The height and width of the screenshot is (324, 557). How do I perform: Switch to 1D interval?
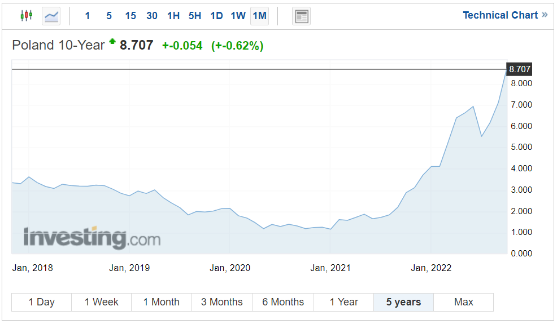point(216,16)
